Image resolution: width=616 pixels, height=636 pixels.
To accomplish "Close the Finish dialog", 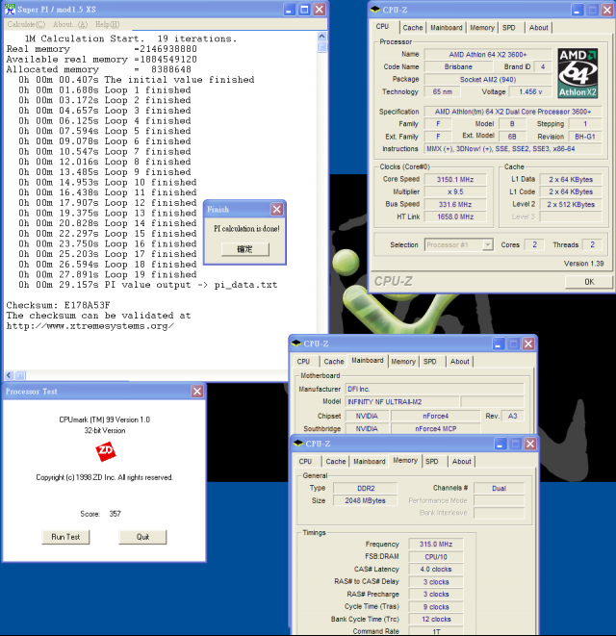I will click(277, 210).
